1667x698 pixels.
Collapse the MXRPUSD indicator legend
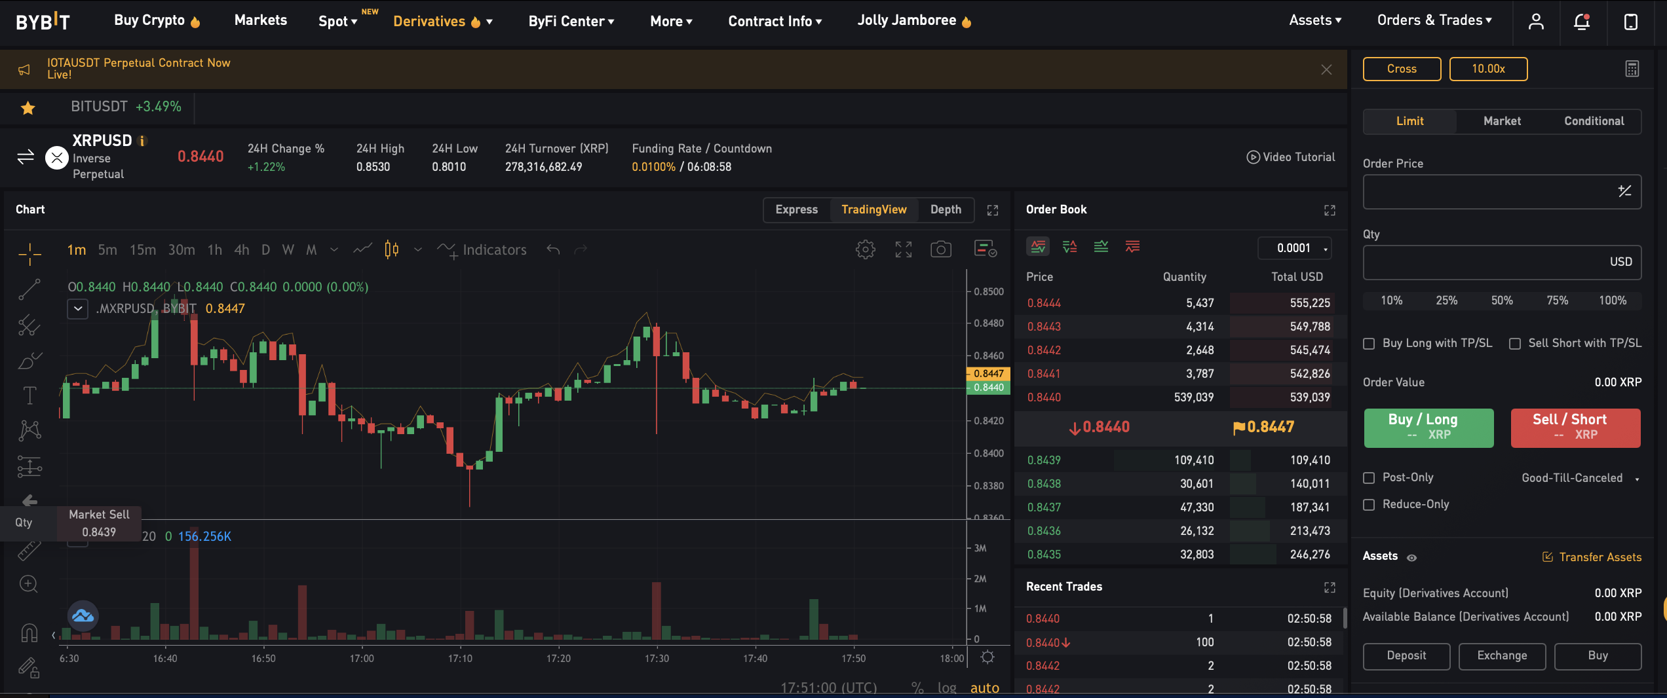78,308
